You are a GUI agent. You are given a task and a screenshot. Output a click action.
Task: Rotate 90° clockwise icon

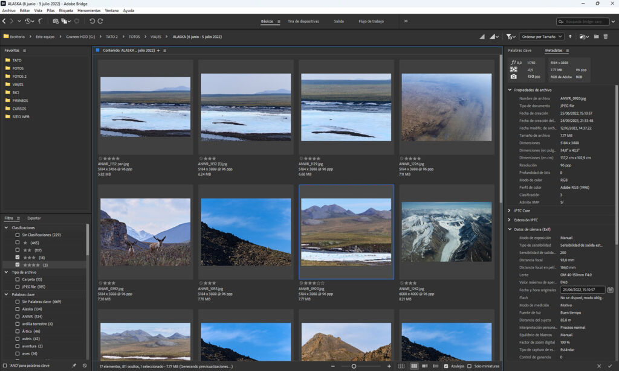(100, 21)
